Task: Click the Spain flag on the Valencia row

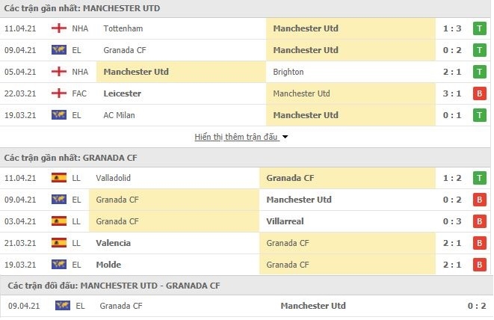Action: [59, 243]
